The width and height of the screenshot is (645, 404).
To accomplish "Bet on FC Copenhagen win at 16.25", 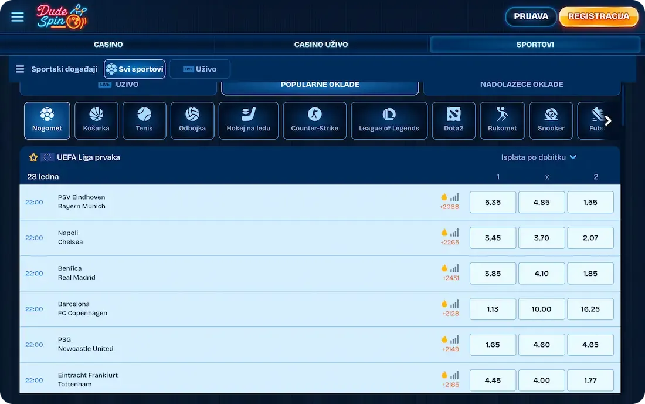I will (x=590, y=309).
